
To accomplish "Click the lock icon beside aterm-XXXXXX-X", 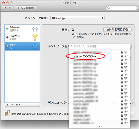I will pos(122,56).
